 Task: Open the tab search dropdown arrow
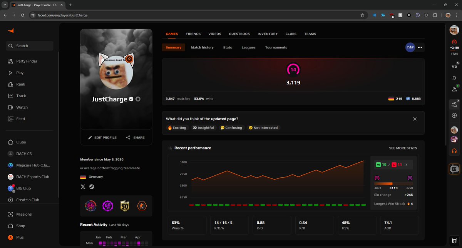4,5
